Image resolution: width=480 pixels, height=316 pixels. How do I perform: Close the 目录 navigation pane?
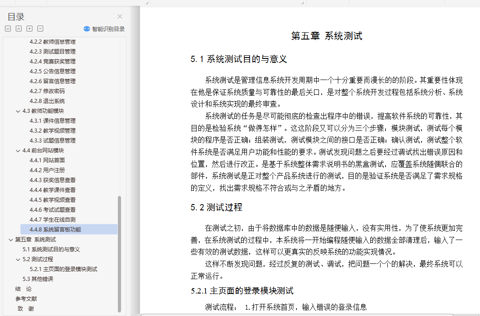[120, 17]
